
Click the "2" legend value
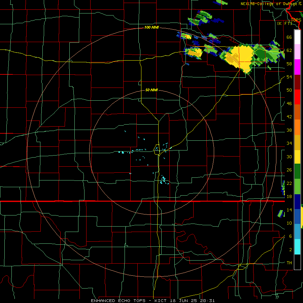[x=291, y=250]
